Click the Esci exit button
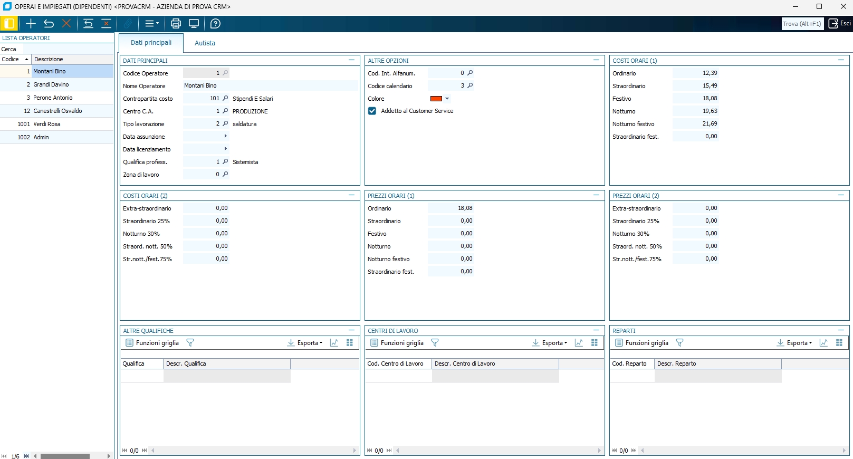Image resolution: width=853 pixels, height=459 pixels. tap(840, 24)
